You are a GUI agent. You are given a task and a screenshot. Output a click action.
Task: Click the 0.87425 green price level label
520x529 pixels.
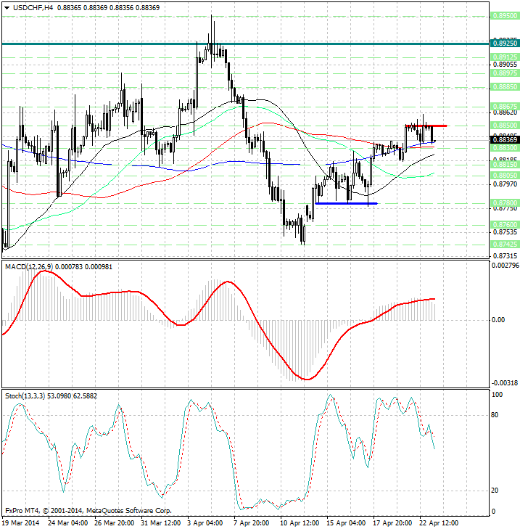(x=503, y=244)
